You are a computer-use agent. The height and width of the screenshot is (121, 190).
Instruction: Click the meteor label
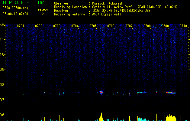point(43,9)
